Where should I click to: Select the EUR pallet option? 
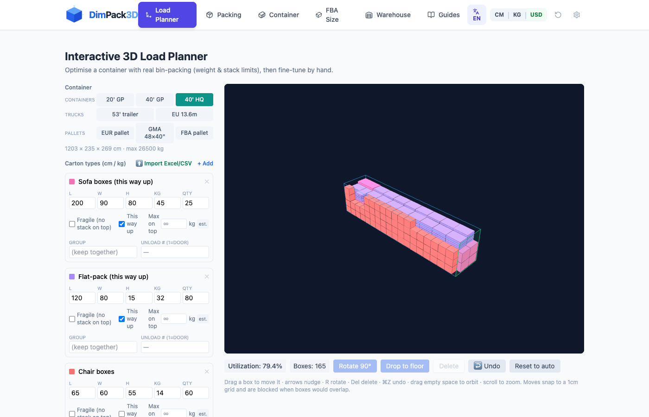pos(115,133)
